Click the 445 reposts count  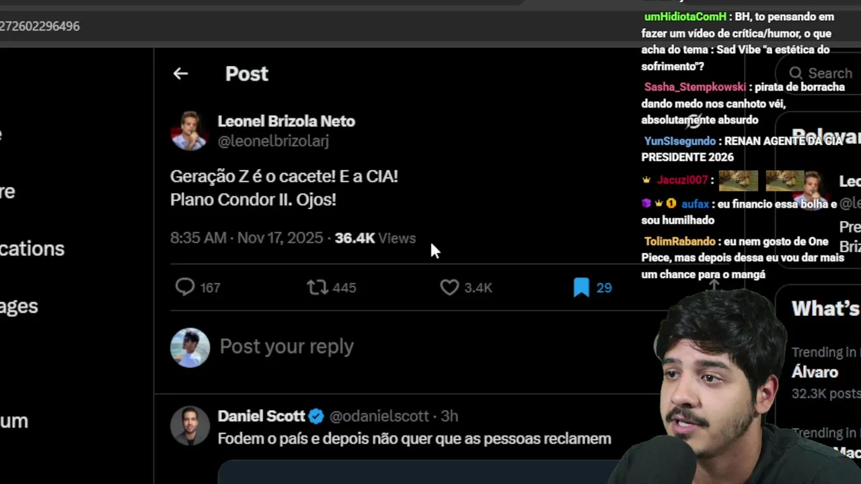344,288
